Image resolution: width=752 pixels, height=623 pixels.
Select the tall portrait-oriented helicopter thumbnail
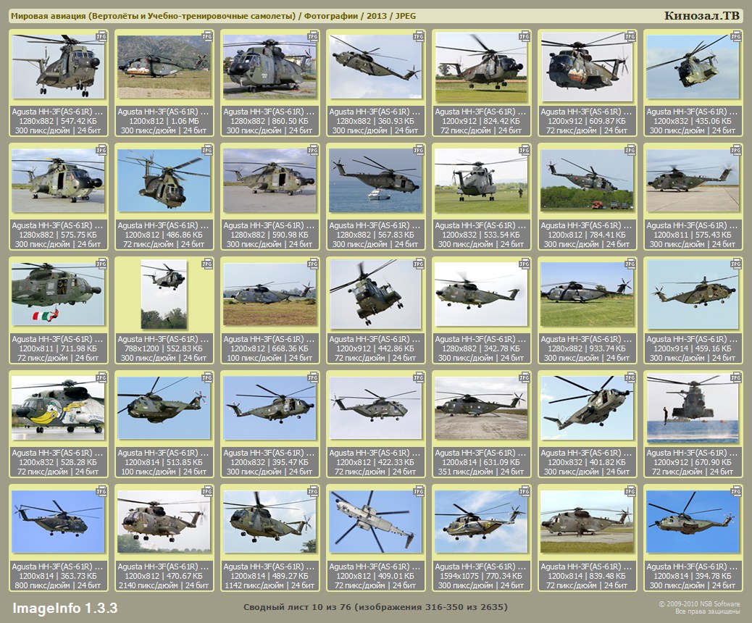click(x=163, y=293)
